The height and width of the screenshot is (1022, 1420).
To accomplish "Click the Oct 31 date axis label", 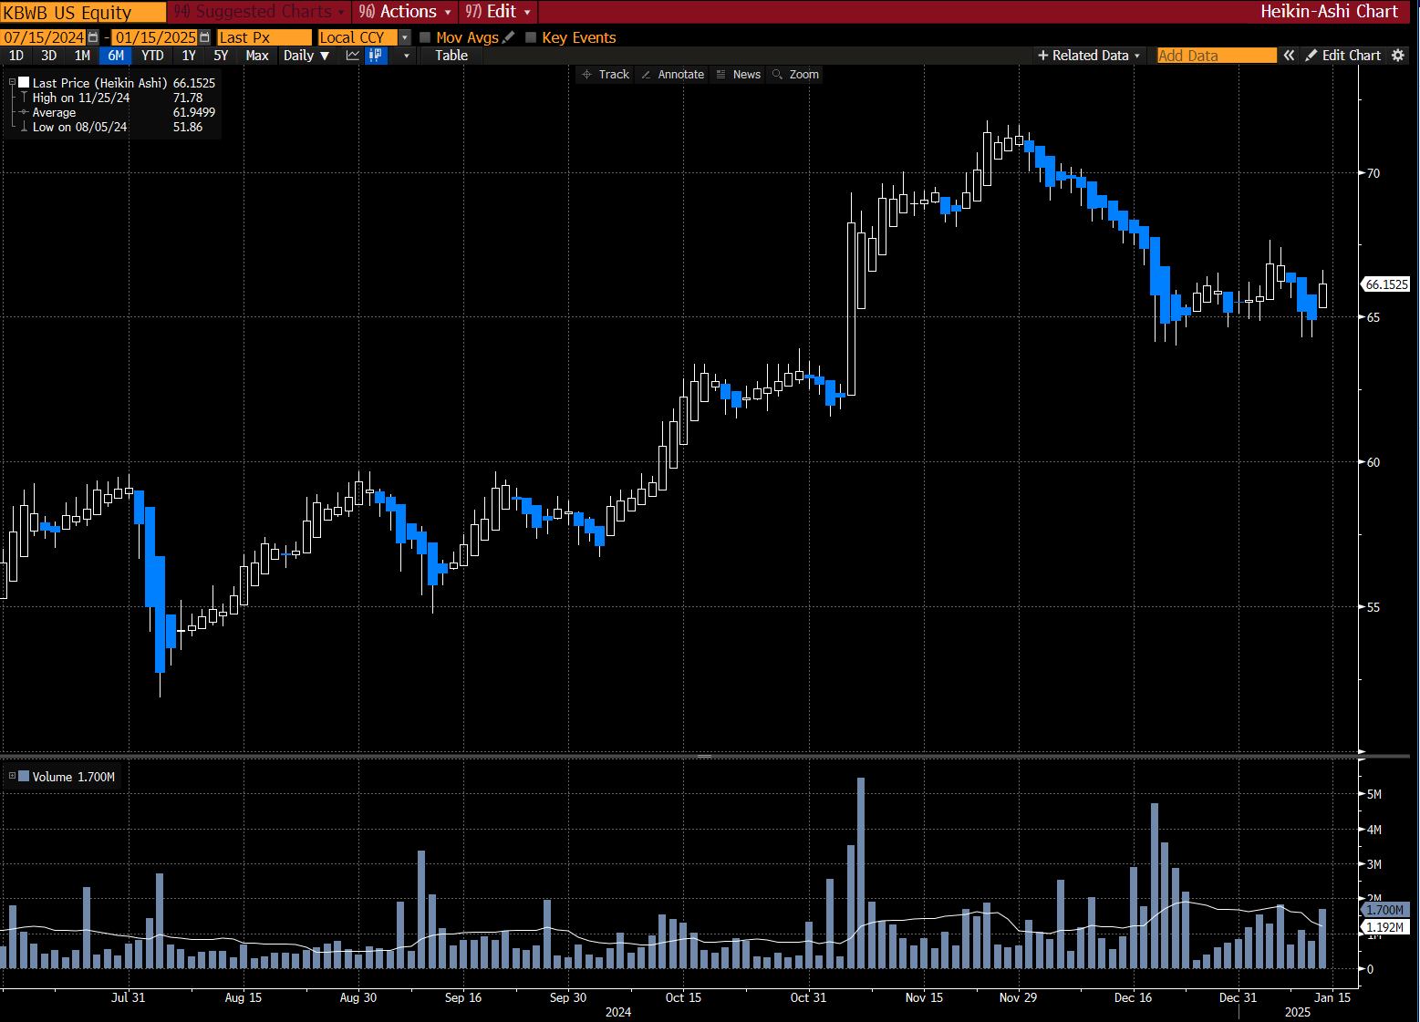I will (x=808, y=997).
